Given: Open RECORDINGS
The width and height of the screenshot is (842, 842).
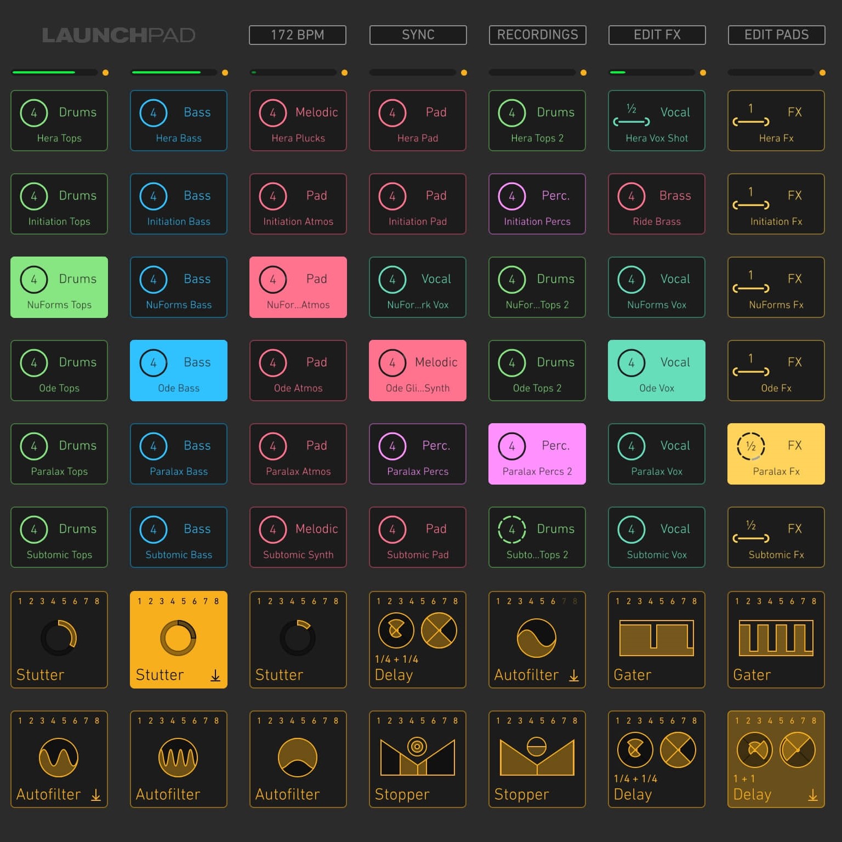Looking at the screenshot, I should 537,35.
